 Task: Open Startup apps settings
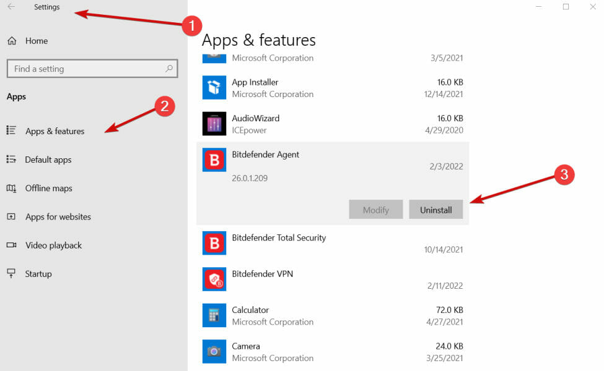38,274
